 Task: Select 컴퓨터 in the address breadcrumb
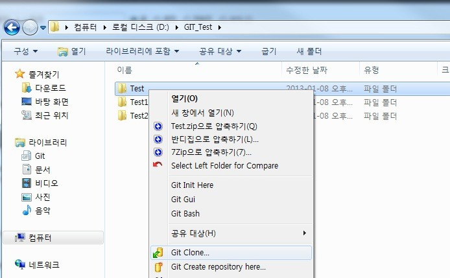click(x=85, y=27)
